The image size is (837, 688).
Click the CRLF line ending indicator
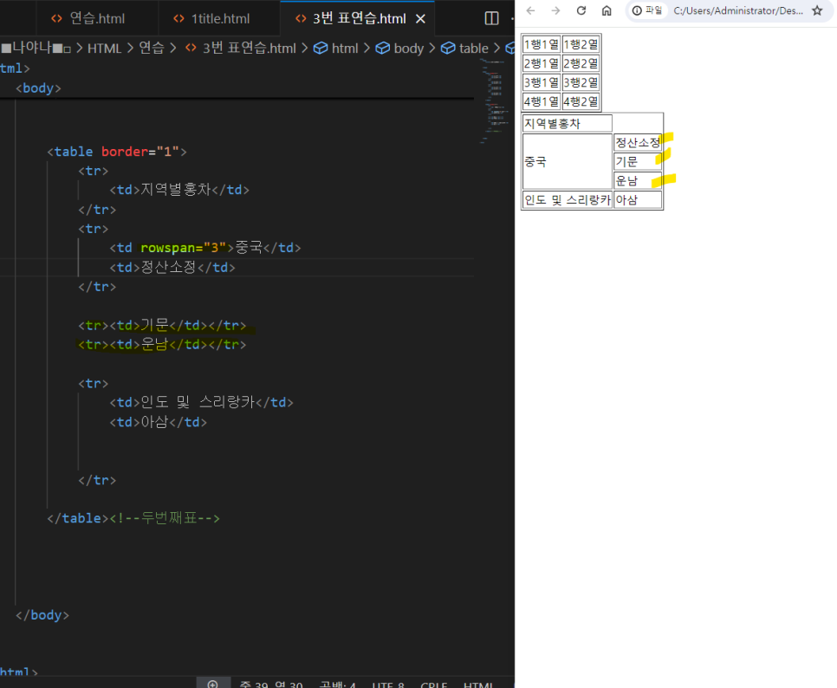pos(433,685)
